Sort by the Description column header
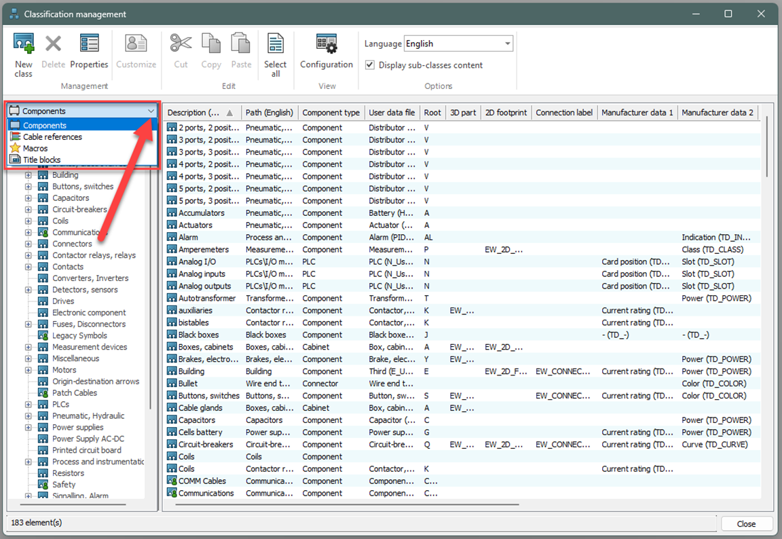This screenshot has width=782, height=539. [198, 113]
